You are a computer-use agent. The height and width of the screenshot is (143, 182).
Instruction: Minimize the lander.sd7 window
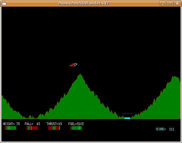[x=163, y=3]
